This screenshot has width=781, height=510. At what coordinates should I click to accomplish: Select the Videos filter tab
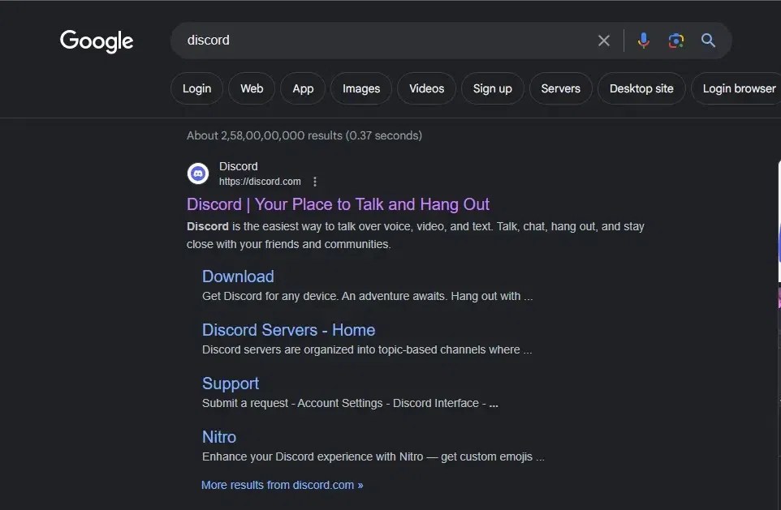(426, 88)
